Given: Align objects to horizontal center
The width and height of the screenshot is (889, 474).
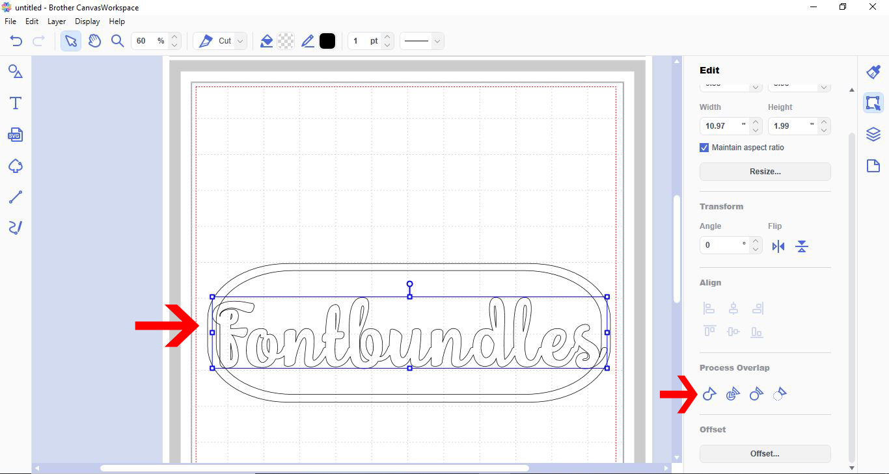Looking at the screenshot, I should (733, 308).
